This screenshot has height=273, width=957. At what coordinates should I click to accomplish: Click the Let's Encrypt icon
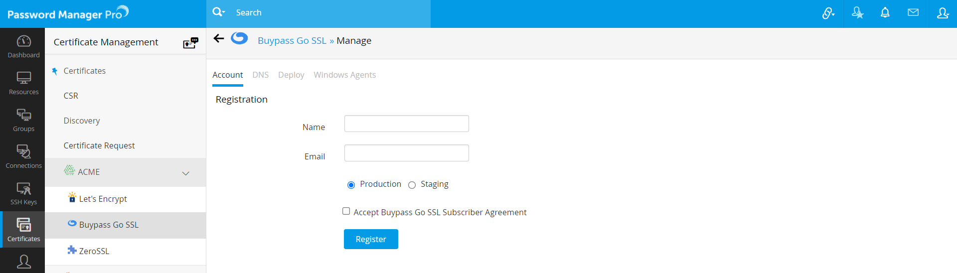click(72, 197)
